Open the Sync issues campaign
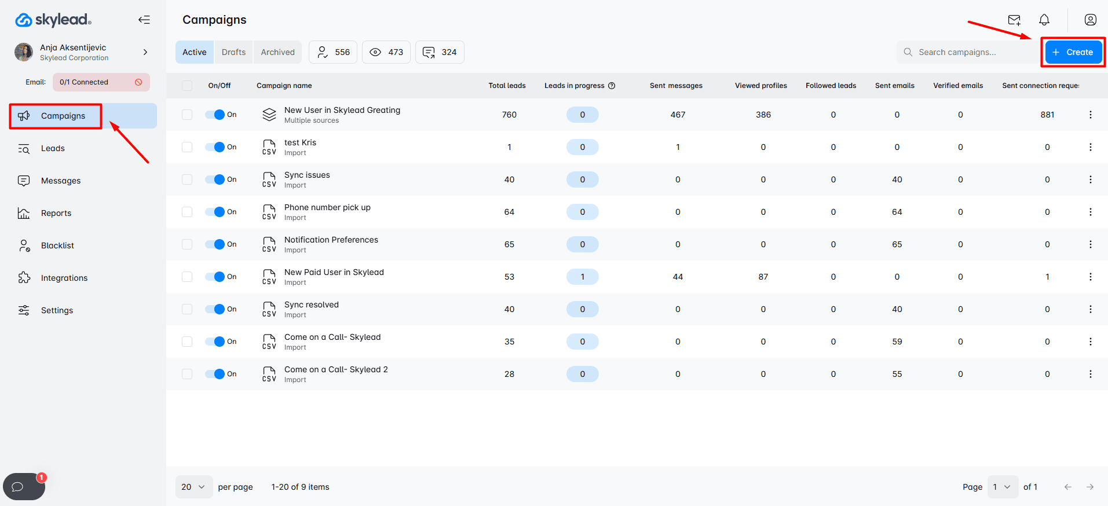This screenshot has width=1108, height=506. coord(307,175)
